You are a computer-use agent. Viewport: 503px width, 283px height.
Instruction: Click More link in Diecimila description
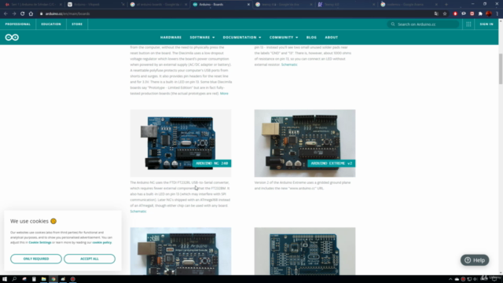pos(224,94)
